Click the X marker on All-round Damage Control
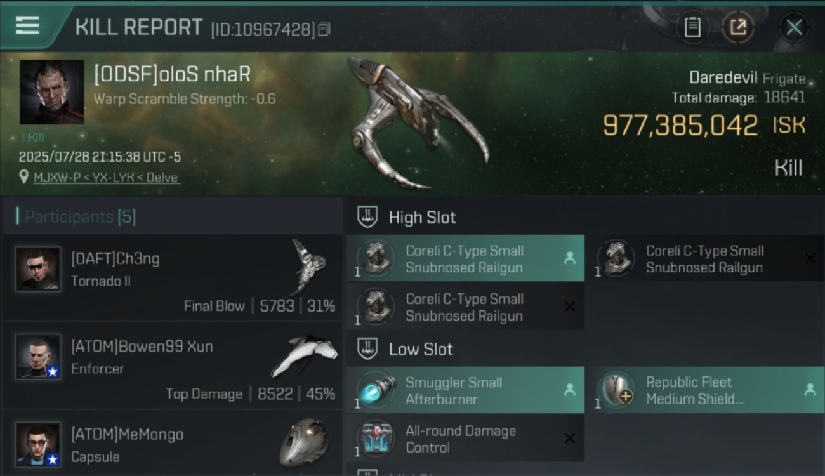 point(570,439)
